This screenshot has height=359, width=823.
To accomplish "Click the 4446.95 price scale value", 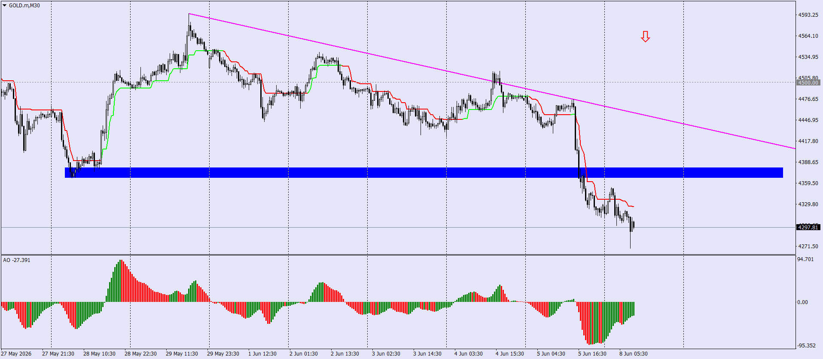I will (808, 120).
